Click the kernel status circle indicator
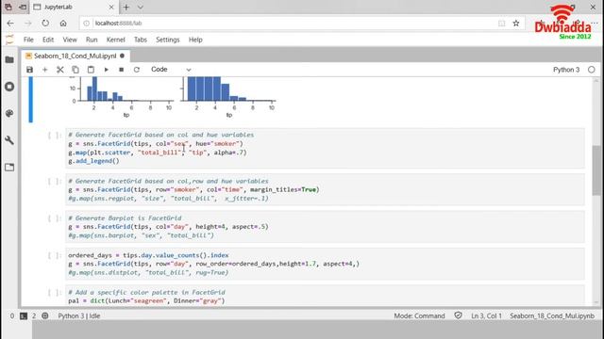The width and height of the screenshot is (604, 339). 592,70
